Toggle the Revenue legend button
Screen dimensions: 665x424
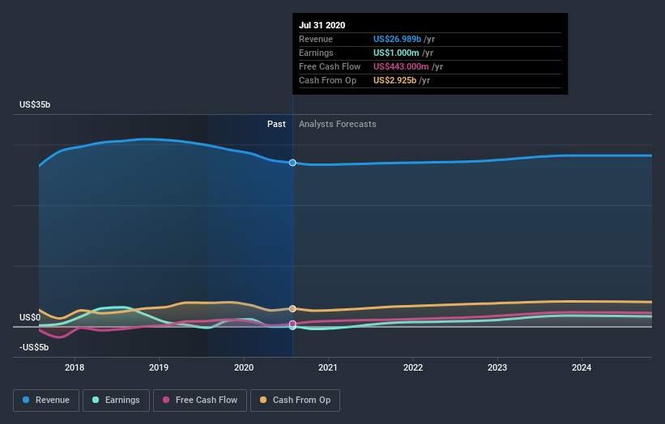(46, 401)
